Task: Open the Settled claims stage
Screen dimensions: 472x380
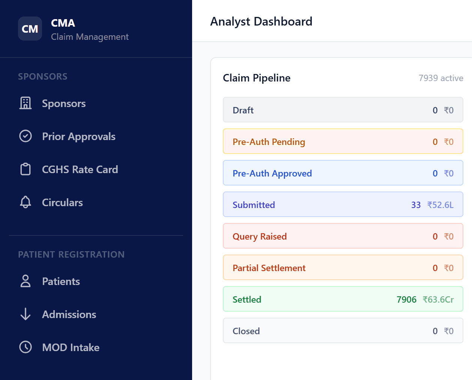Action: point(343,299)
